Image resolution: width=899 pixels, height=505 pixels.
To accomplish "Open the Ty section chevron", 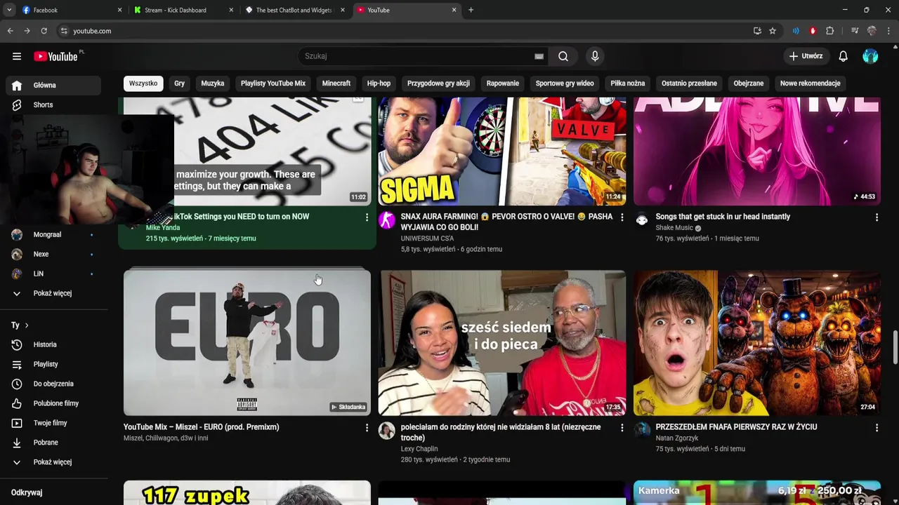I will point(27,325).
